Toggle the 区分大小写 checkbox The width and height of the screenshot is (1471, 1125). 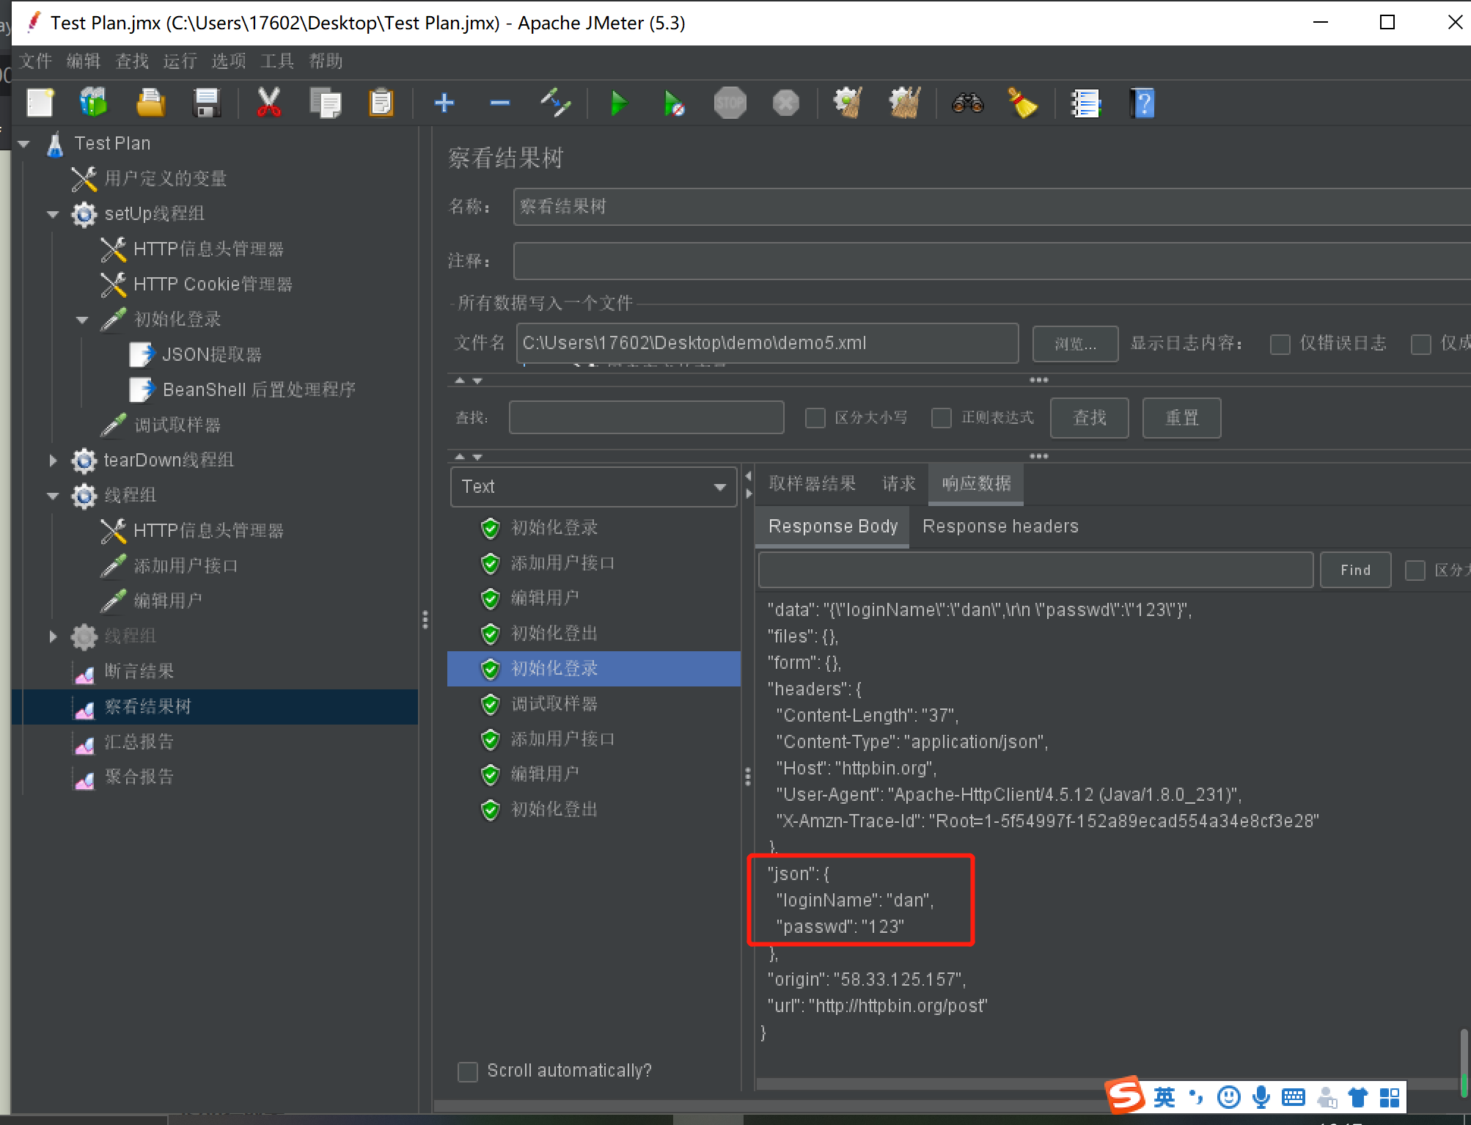click(x=815, y=418)
